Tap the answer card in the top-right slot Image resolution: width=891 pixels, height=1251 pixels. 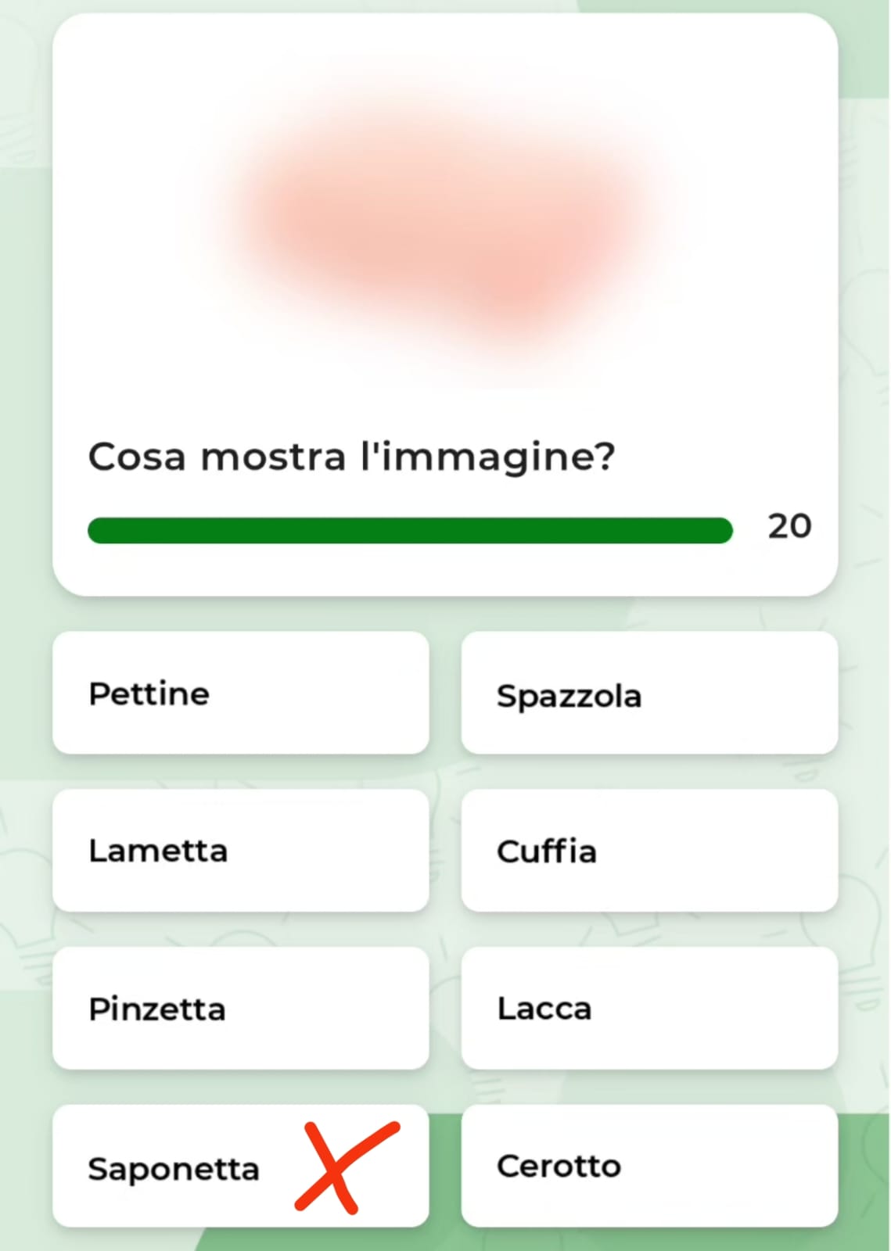pyautogui.click(x=649, y=694)
